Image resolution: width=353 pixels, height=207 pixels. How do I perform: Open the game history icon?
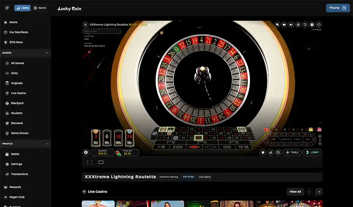[305, 25]
